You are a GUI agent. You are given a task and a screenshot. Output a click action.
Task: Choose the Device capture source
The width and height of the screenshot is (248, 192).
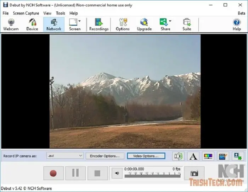coord(32,25)
